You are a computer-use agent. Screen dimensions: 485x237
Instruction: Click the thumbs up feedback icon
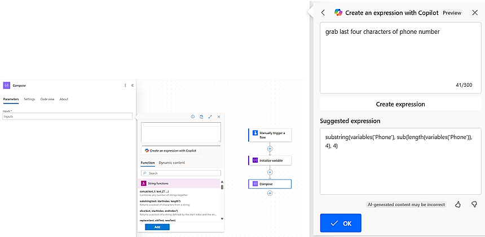tap(457, 204)
